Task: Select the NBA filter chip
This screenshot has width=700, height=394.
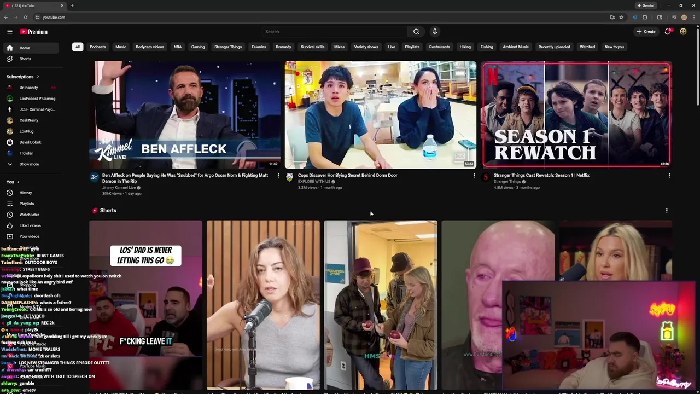Action: 178,47
